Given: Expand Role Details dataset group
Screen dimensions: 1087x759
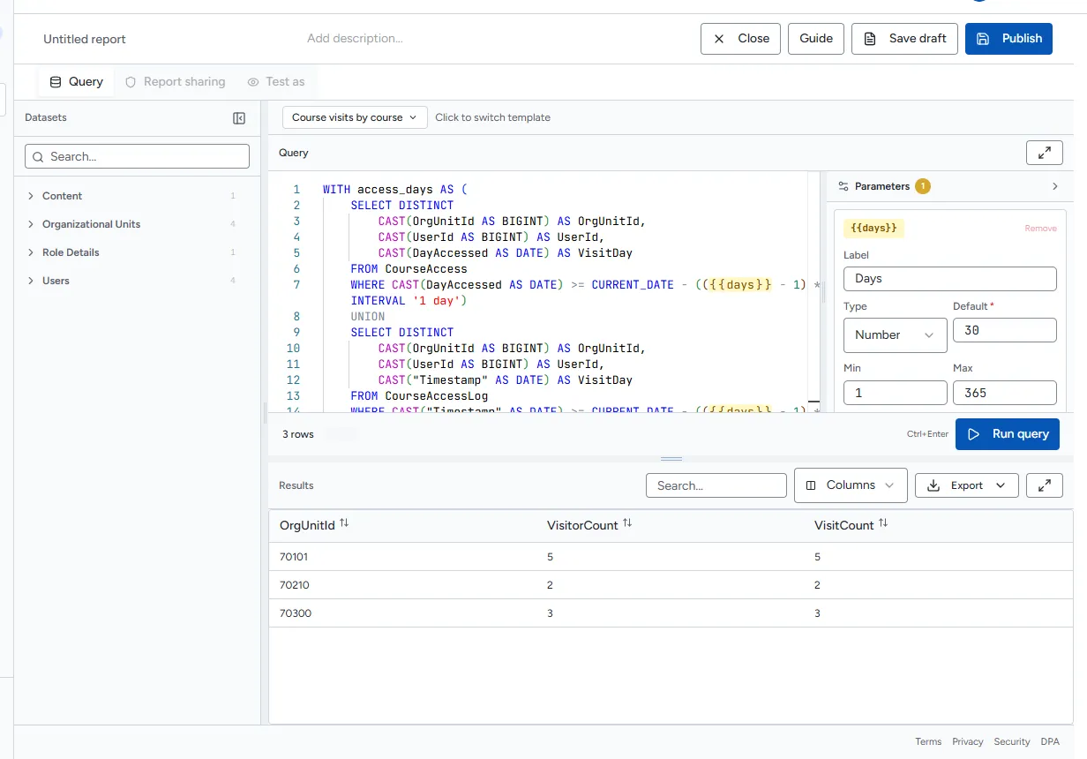Looking at the screenshot, I should [31, 252].
